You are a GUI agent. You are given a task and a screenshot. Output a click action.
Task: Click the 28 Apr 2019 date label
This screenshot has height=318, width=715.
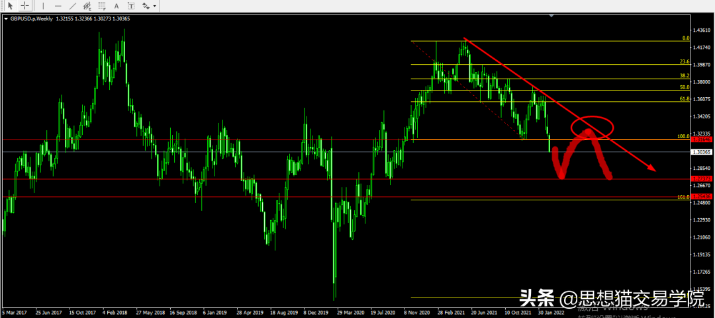tap(250, 313)
